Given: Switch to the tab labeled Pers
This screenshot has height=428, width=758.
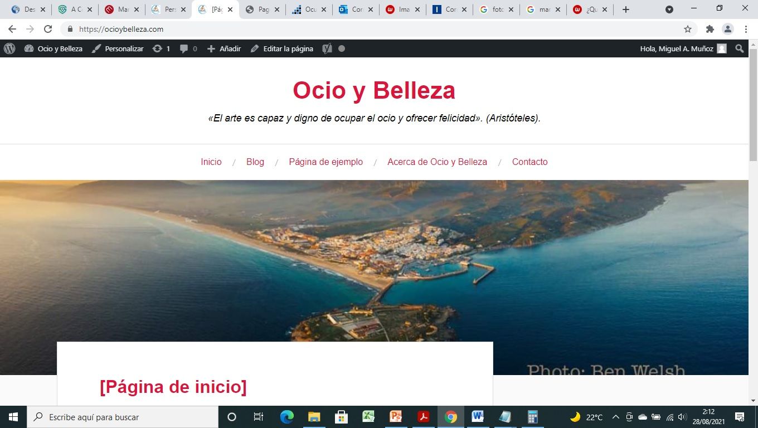Looking at the screenshot, I should 168,9.
